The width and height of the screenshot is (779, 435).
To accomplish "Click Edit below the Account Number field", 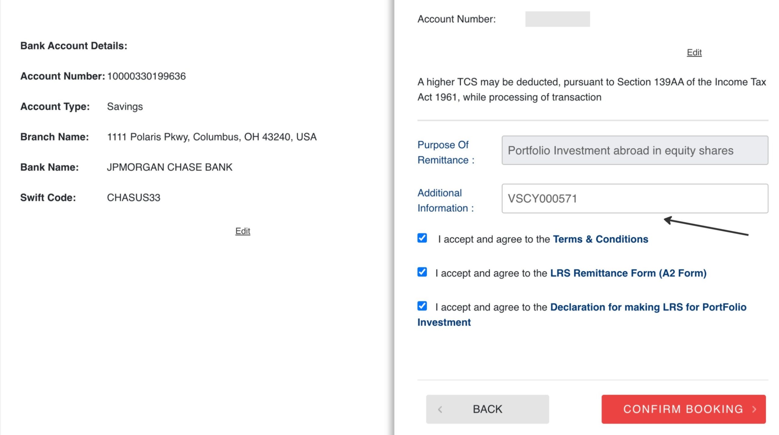I will pos(694,53).
